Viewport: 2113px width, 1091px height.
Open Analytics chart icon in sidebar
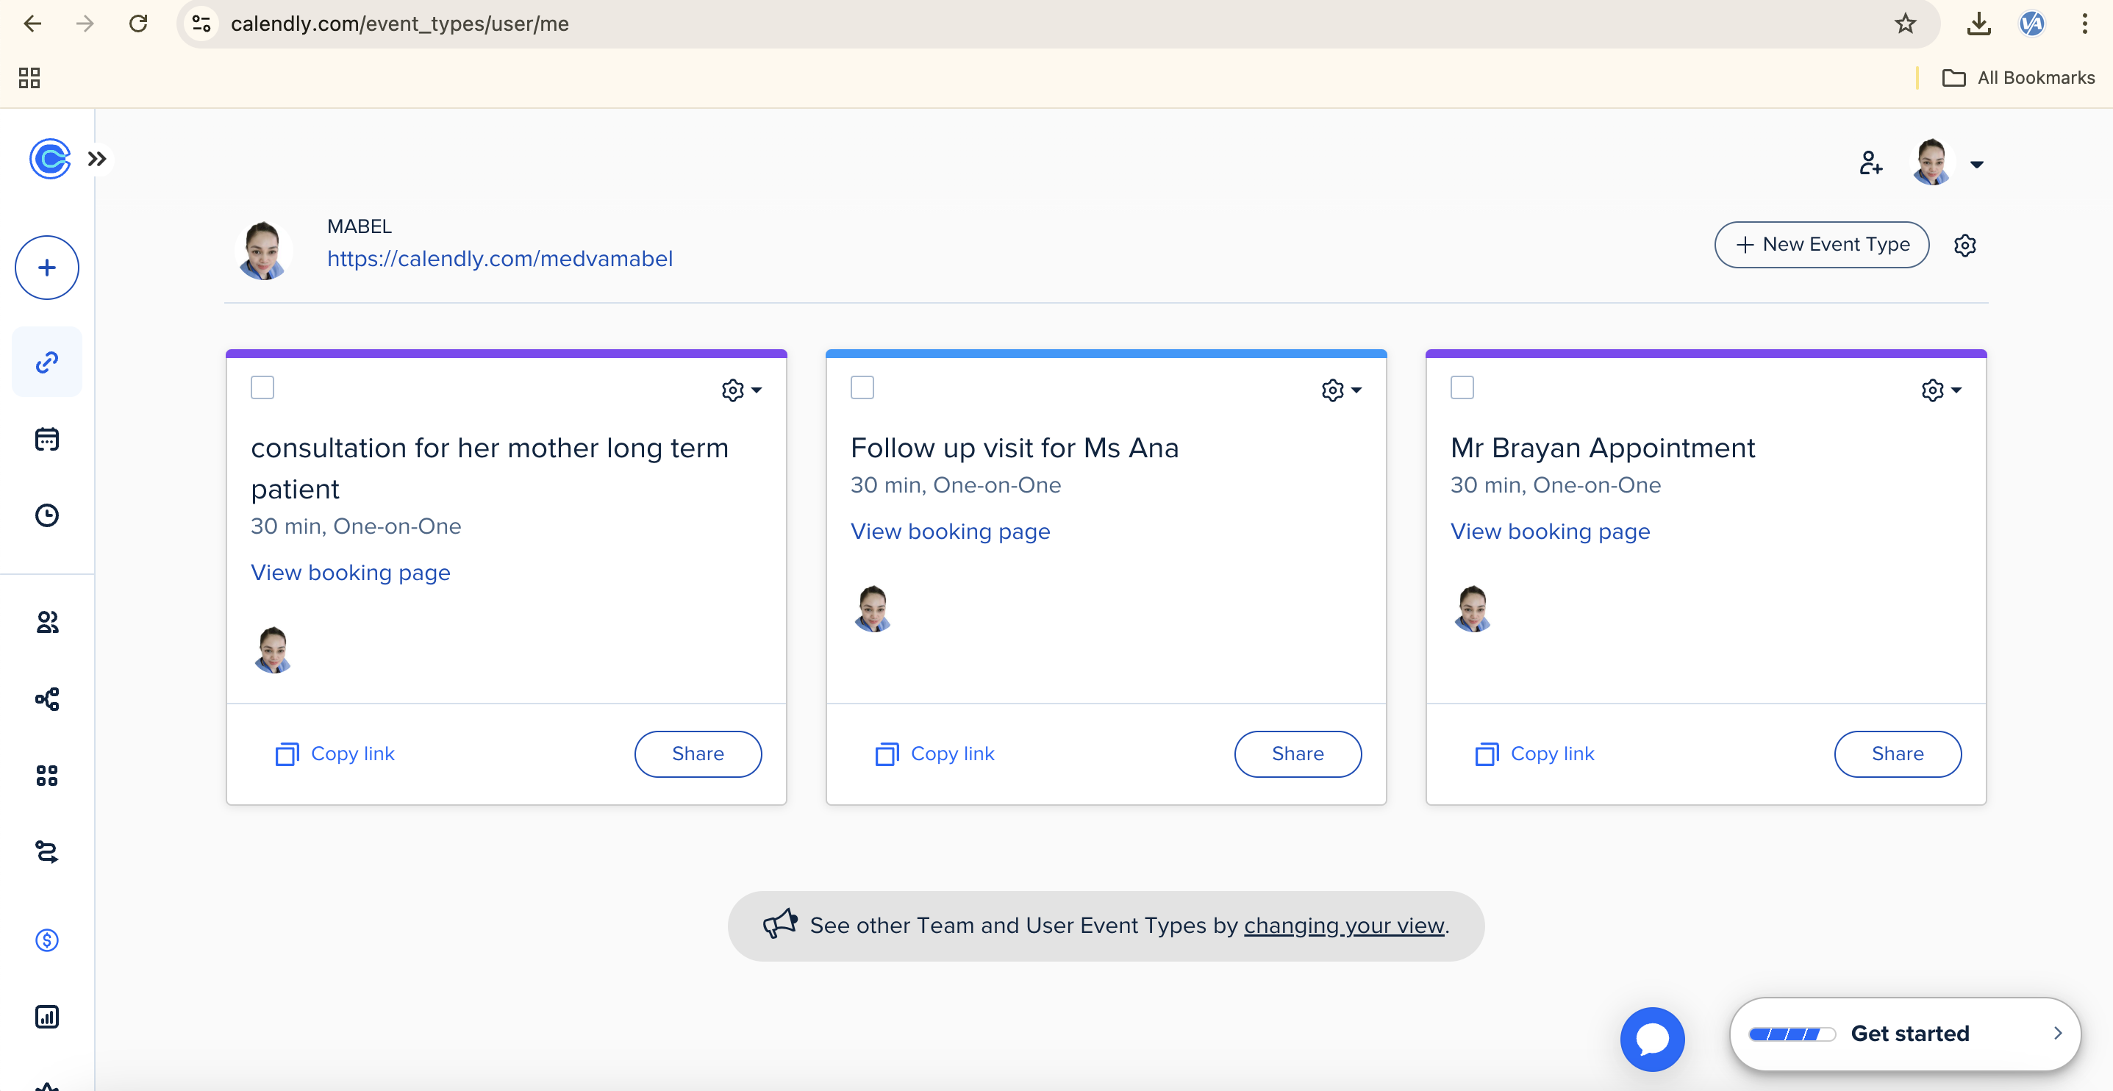coord(47,1016)
